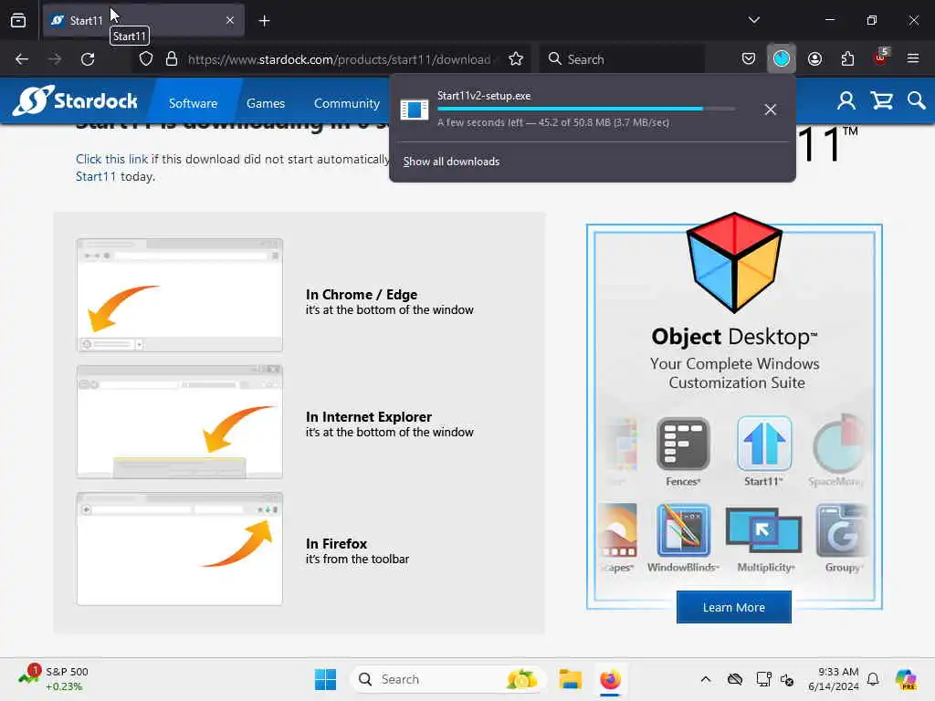This screenshot has height=701, width=935.
Task: Expand the hidden system tray icons chevron
Action: pyautogui.click(x=706, y=679)
